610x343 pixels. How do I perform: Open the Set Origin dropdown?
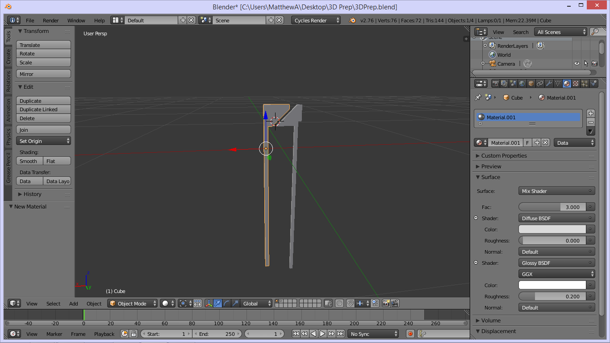43,141
